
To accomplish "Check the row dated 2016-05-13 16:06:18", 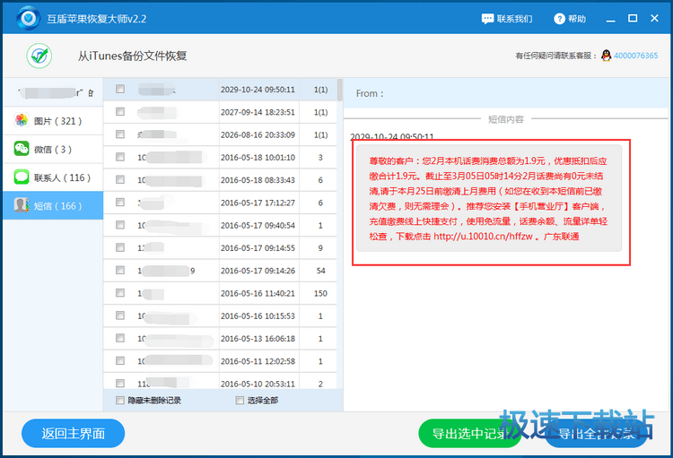I will pyautogui.click(x=120, y=339).
